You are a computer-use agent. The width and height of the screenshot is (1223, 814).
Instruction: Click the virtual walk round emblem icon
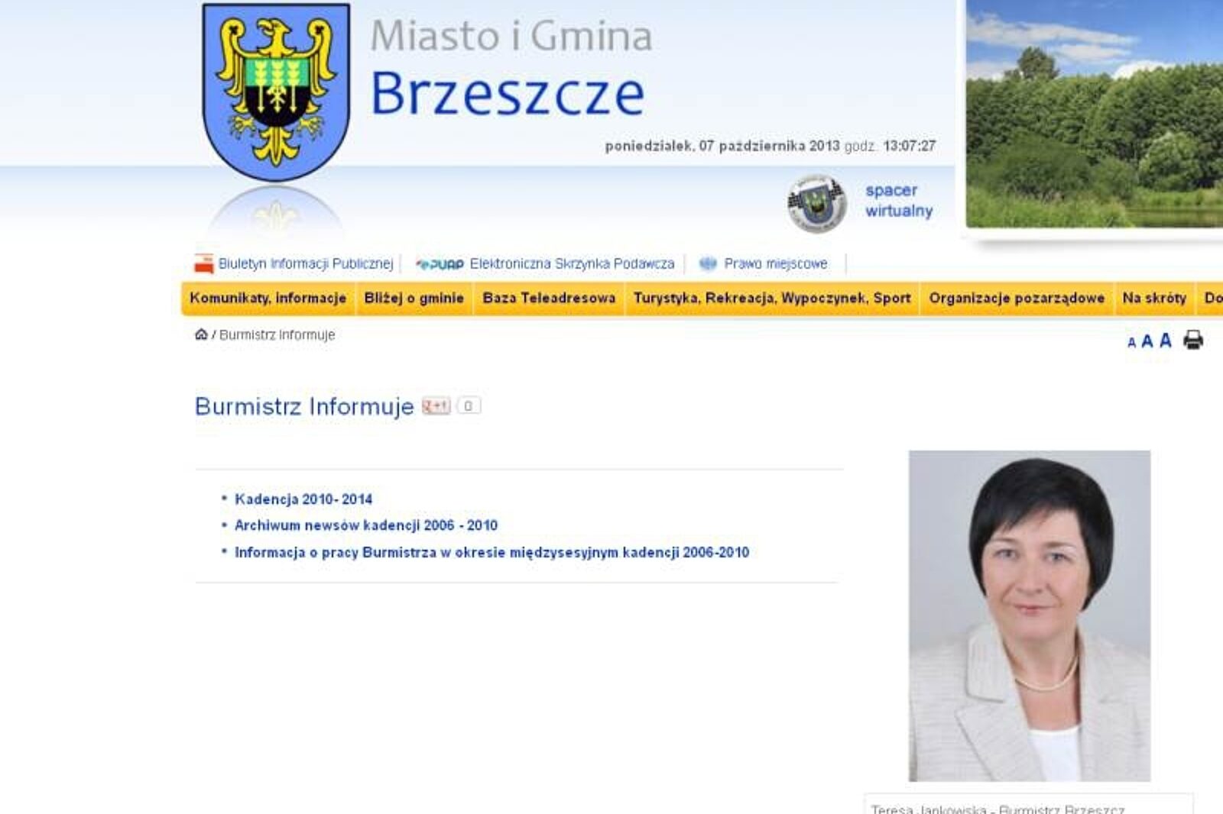pyautogui.click(x=816, y=203)
